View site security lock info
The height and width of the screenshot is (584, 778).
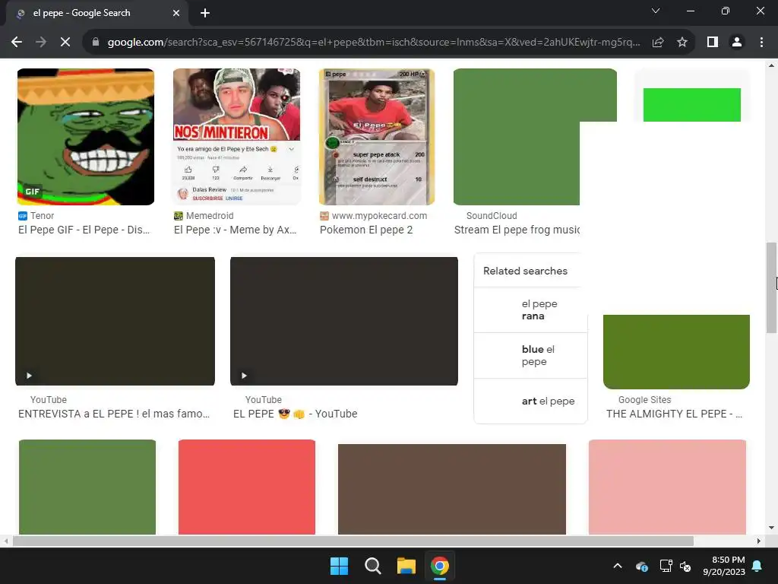(x=96, y=43)
